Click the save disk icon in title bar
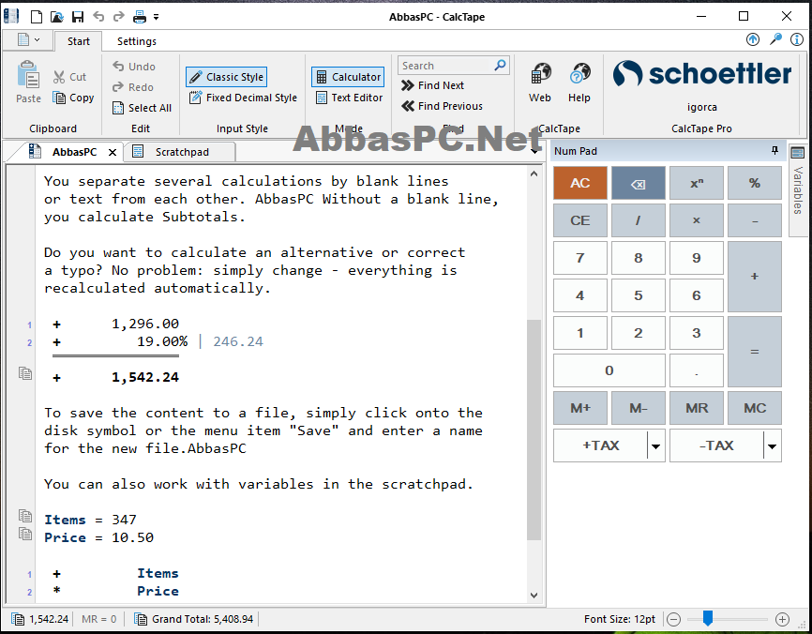 pos(78,17)
